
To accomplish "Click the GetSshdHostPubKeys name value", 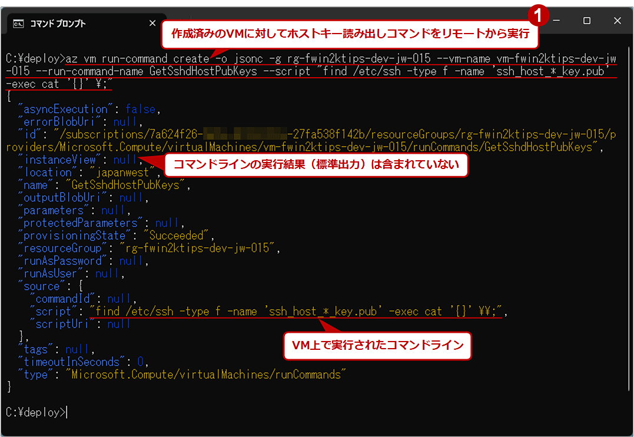I will [x=125, y=185].
